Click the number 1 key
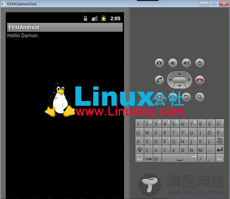Image resolution: width=230 pixels, height=199 pixels. (x=140, y=123)
